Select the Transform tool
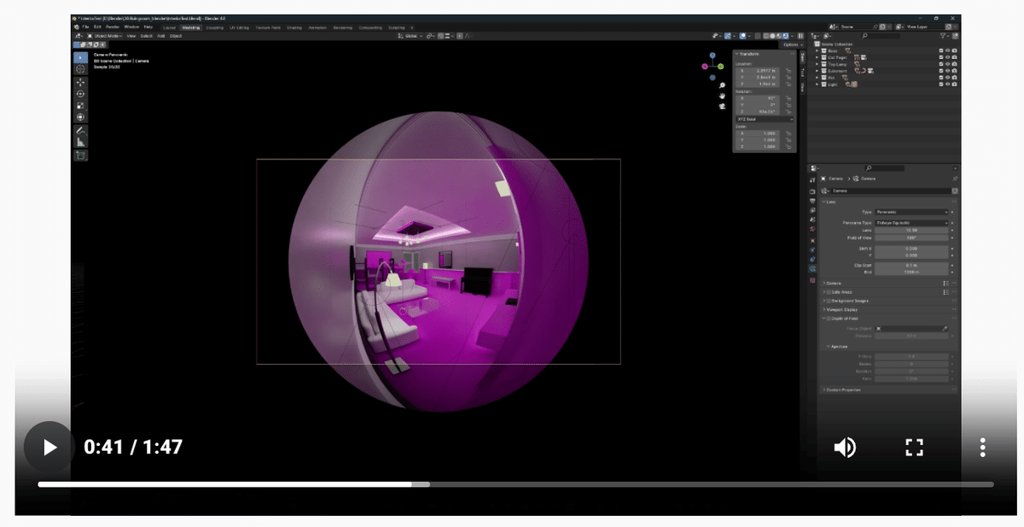The height and width of the screenshot is (527, 1024). click(80, 117)
